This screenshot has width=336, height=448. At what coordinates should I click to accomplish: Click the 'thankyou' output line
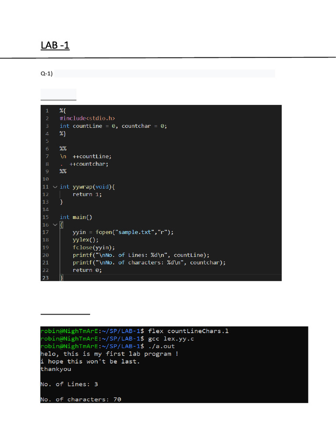click(x=56, y=369)
